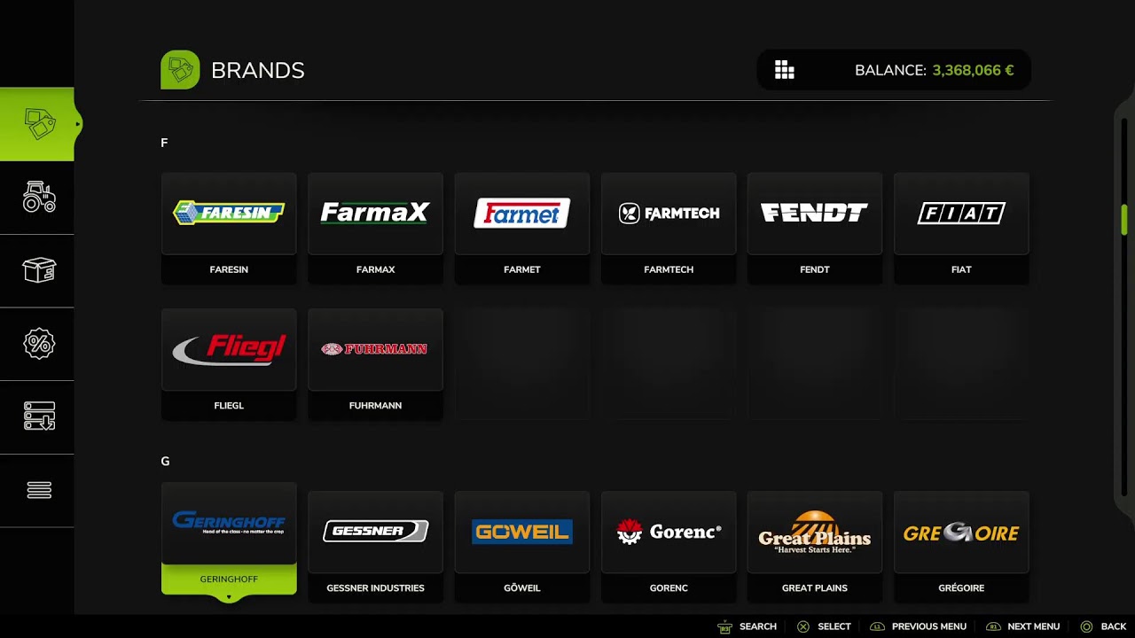Click the Back button
The image size is (1135, 638).
(x=1103, y=626)
